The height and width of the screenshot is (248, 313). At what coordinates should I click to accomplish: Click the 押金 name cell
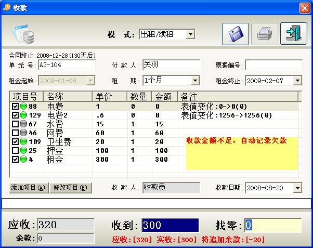55,151
